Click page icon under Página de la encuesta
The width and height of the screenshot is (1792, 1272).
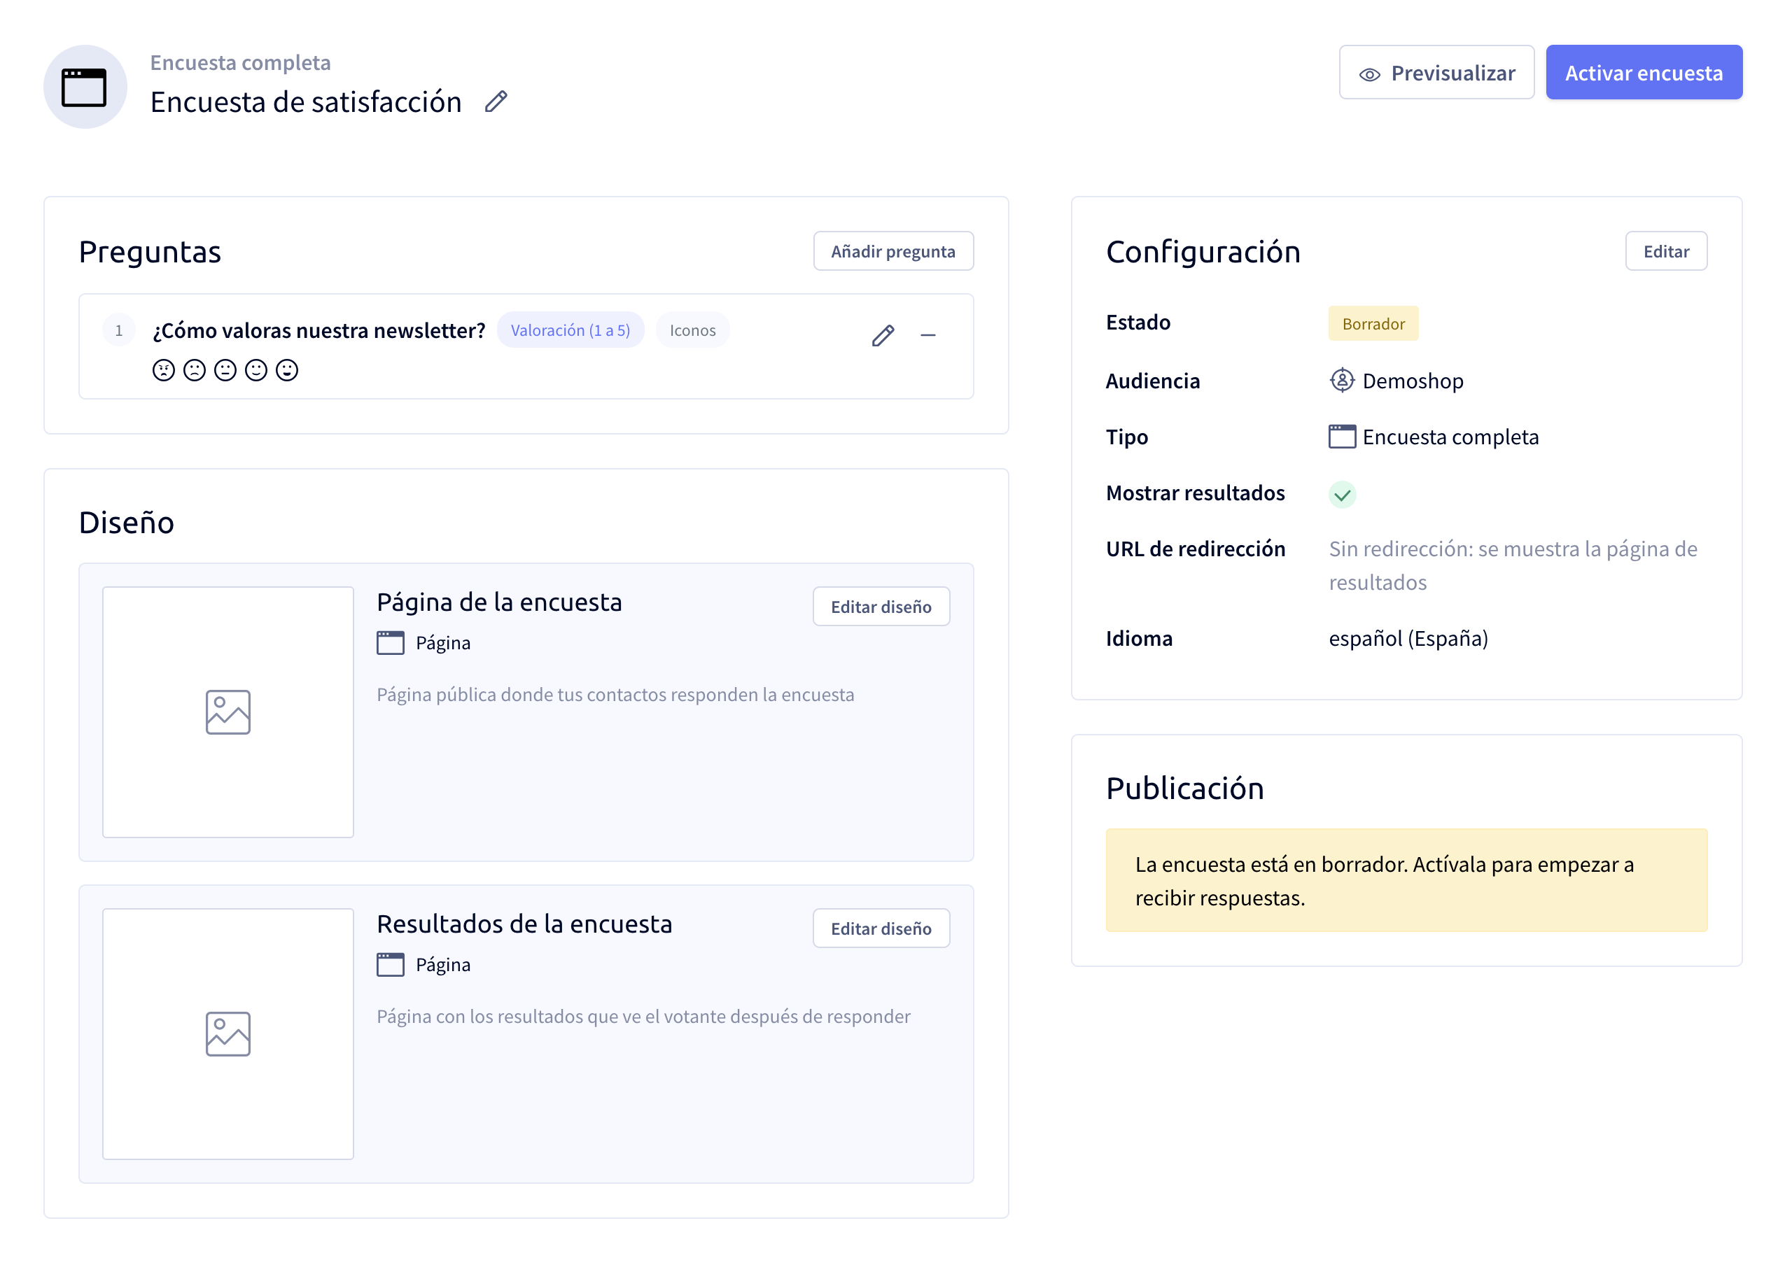(x=390, y=643)
